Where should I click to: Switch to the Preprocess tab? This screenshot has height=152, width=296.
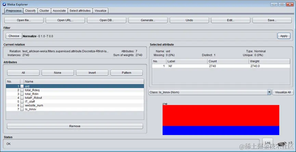[14, 11]
